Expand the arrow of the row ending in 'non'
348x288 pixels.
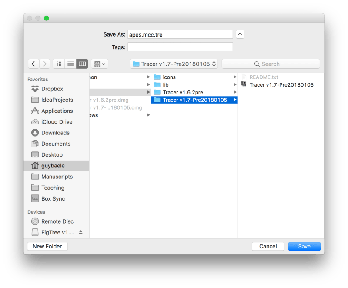click(x=148, y=77)
